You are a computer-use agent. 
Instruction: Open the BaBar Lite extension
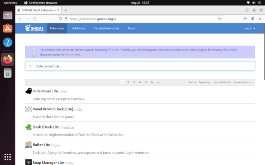pos(41,145)
